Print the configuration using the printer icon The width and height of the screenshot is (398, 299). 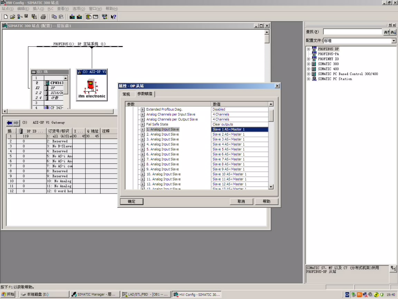(x=44, y=17)
